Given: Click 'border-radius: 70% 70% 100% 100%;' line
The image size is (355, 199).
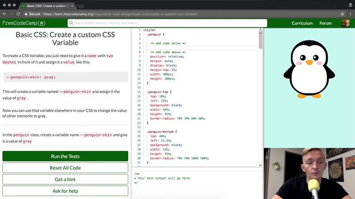Looking at the screenshot, I should (x=179, y=158).
